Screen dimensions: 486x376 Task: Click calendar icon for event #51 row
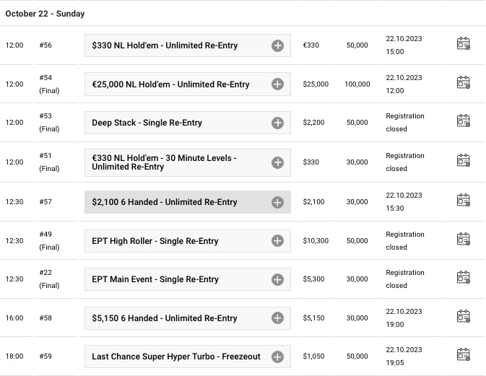click(464, 160)
